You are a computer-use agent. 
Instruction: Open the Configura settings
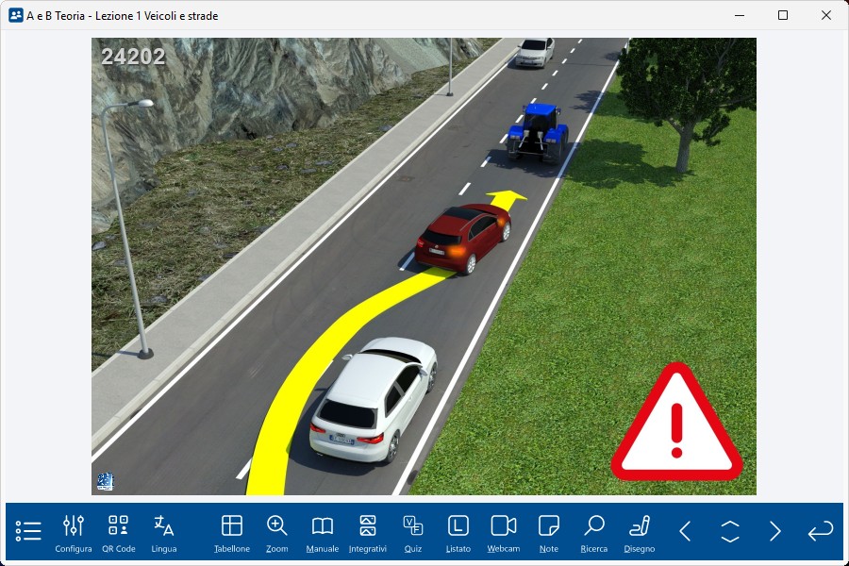(74, 533)
